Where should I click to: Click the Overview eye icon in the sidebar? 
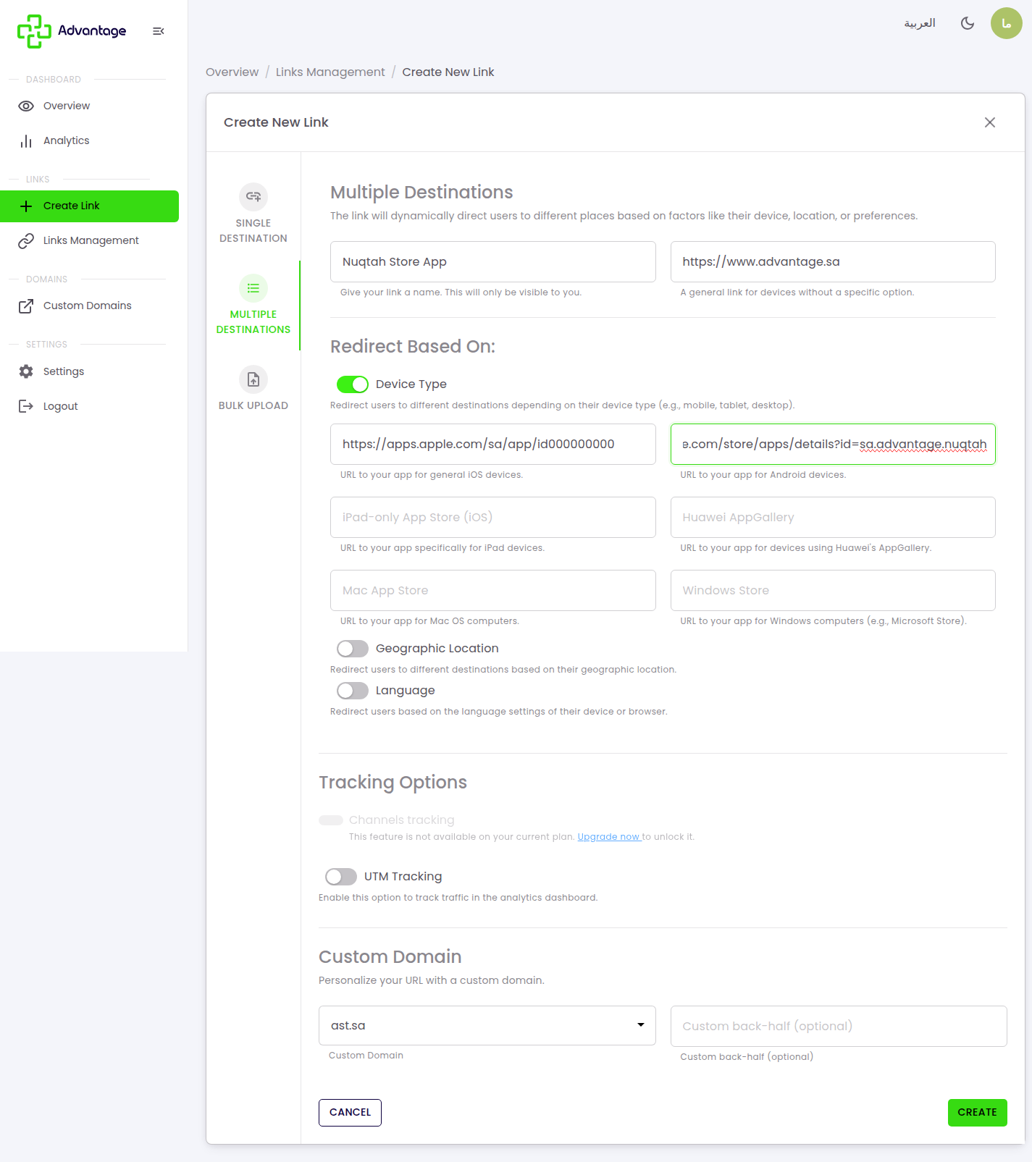coord(26,106)
